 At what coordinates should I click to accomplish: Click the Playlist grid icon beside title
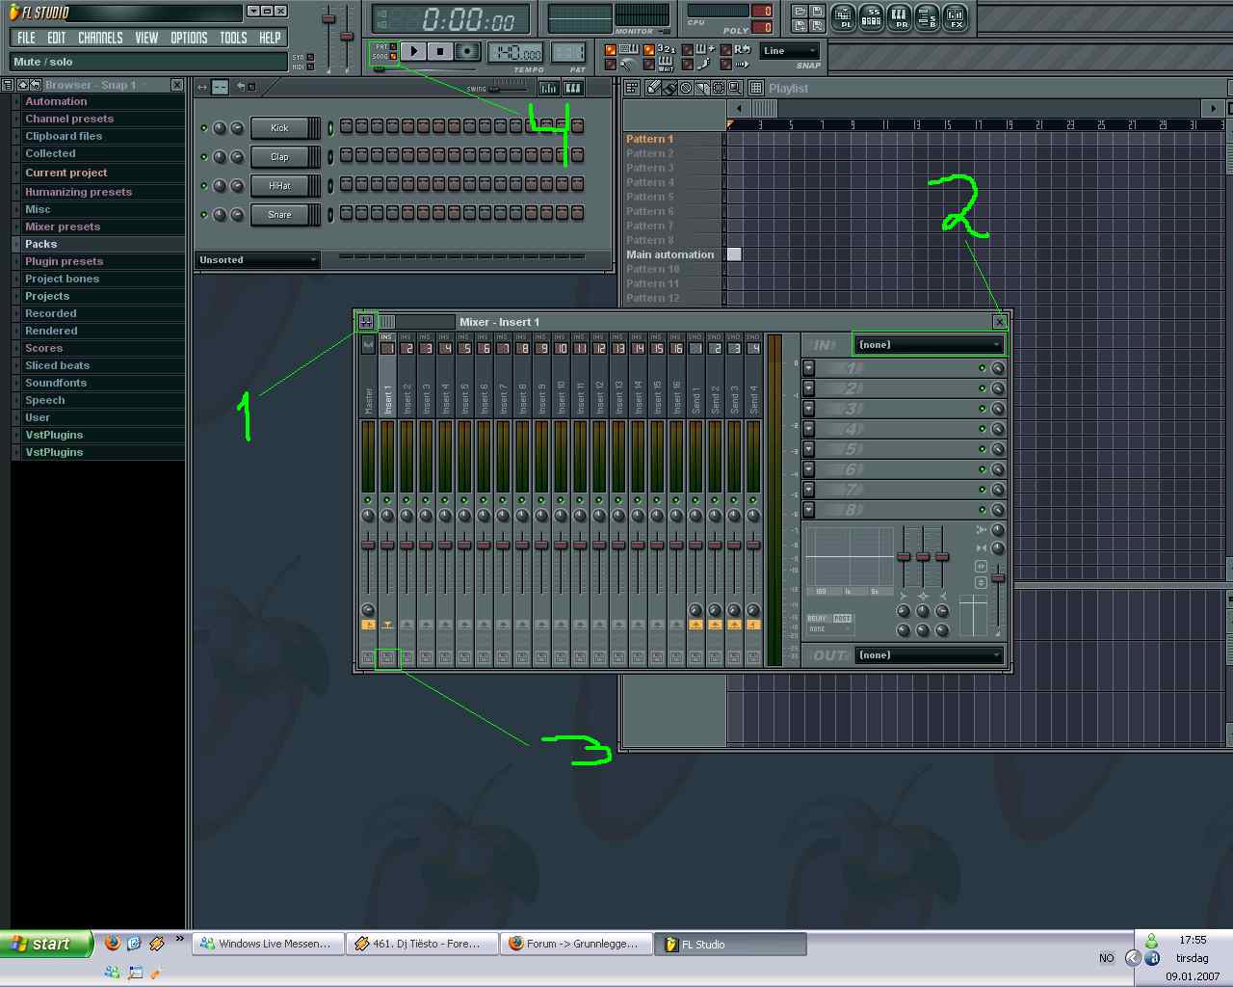point(756,88)
